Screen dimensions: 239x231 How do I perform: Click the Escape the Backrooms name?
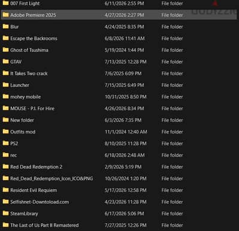(x=34, y=38)
